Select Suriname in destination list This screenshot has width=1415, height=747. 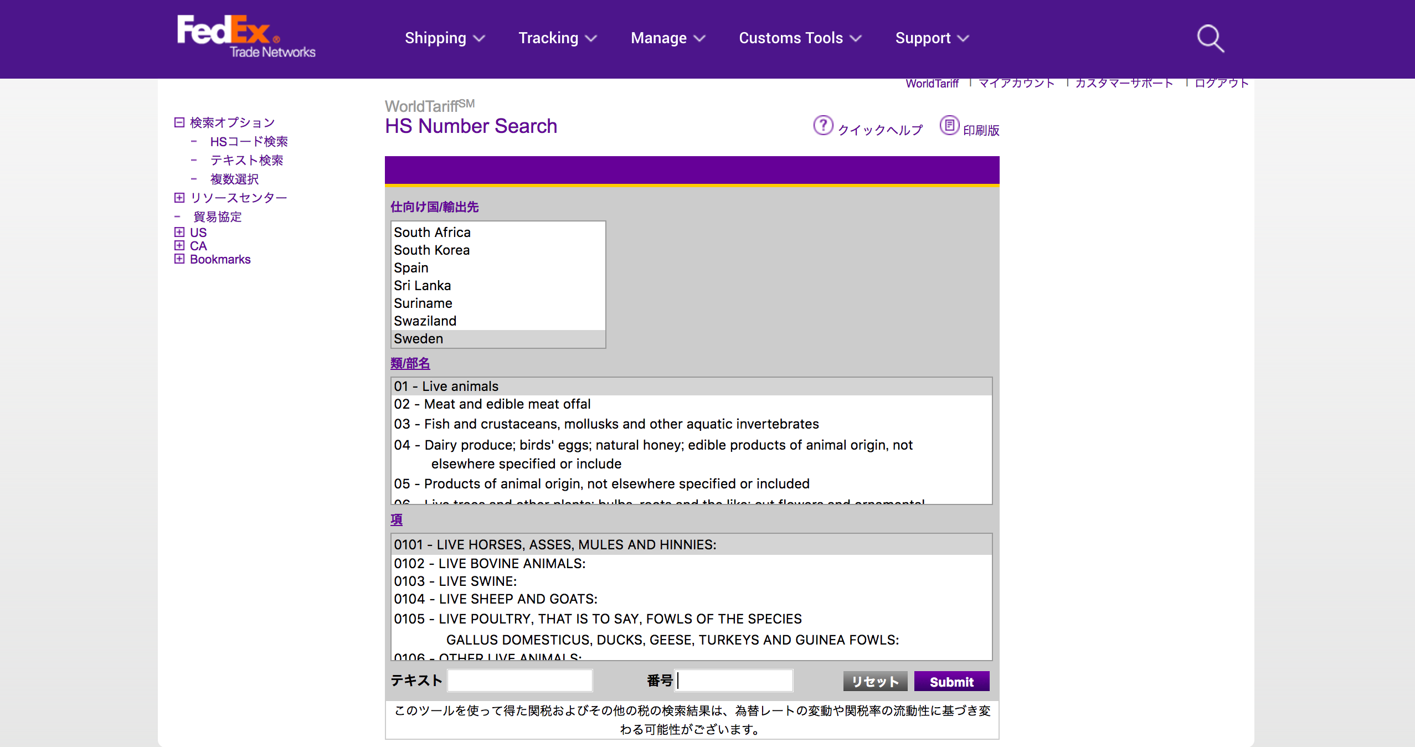coord(498,303)
